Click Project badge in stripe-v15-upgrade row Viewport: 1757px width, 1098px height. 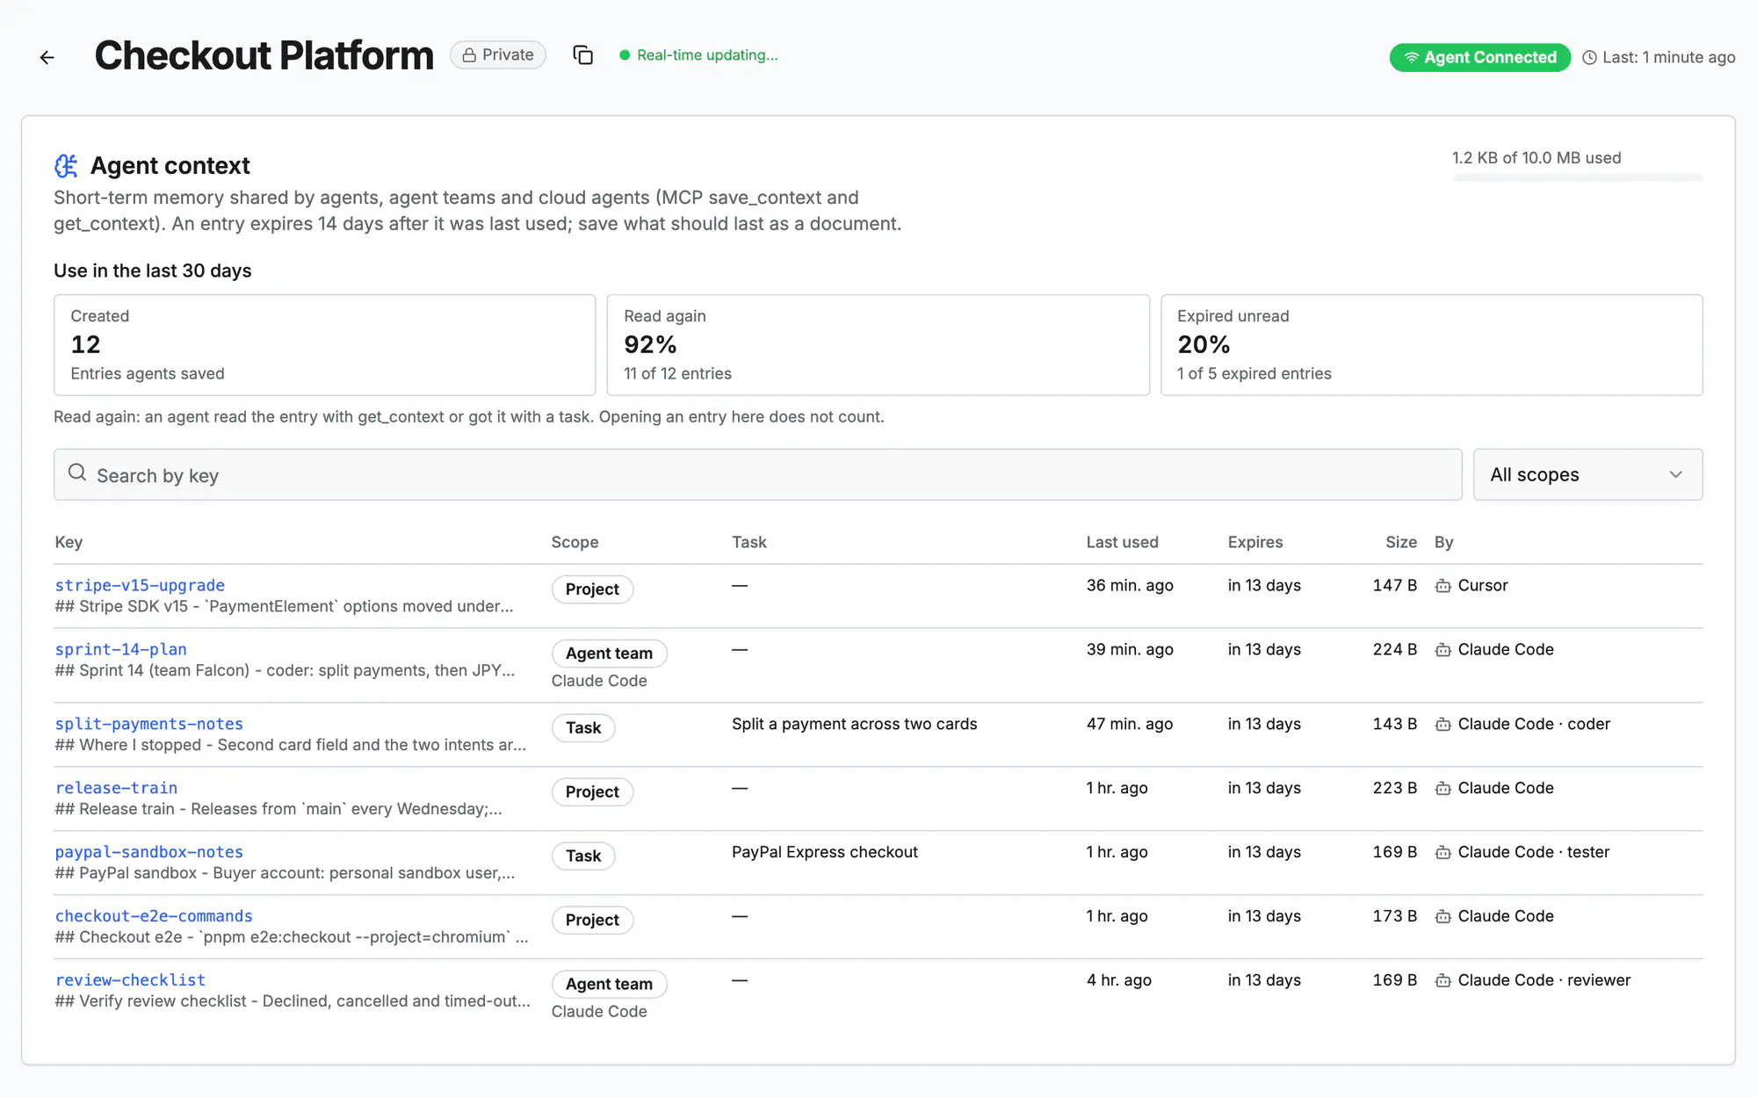pos(592,589)
